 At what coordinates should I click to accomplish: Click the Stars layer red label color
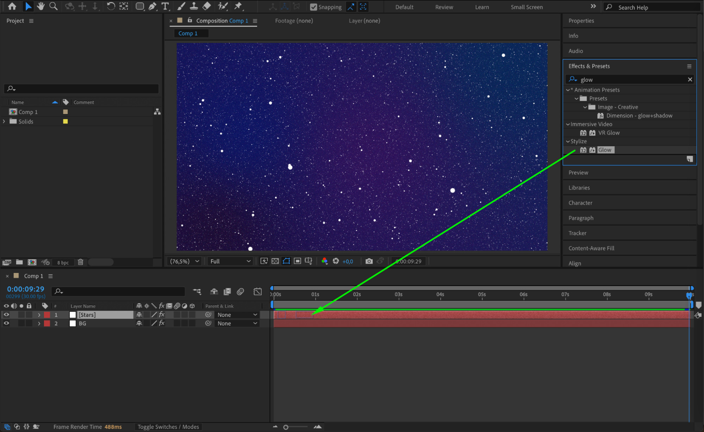point(47,315)
